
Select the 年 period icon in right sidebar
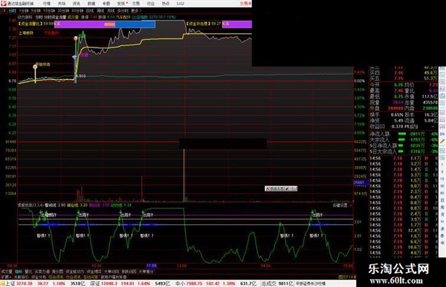pos(442,243)
